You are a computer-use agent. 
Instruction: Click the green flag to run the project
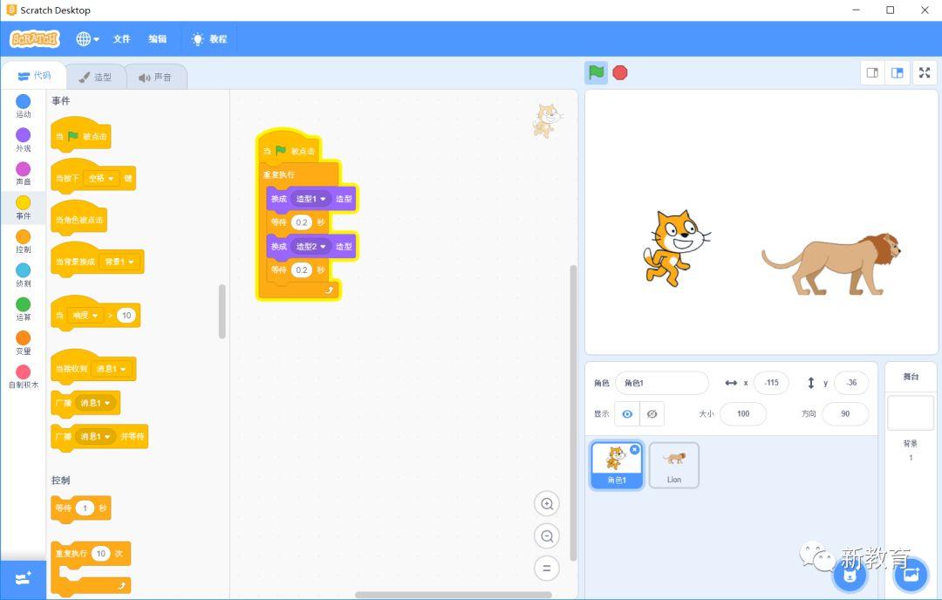(x=596, y=72)
